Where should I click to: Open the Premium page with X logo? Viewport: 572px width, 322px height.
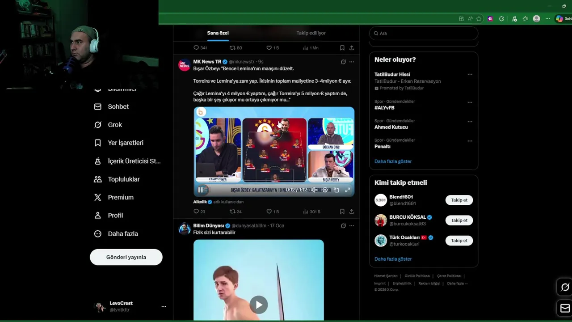click(114, 197)
